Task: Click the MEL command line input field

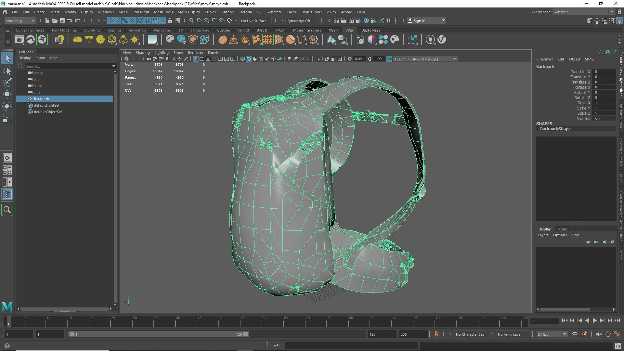Action: [x=351, y=346]
